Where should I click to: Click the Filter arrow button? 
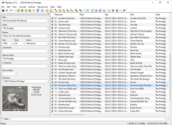(x=169, y=119)
